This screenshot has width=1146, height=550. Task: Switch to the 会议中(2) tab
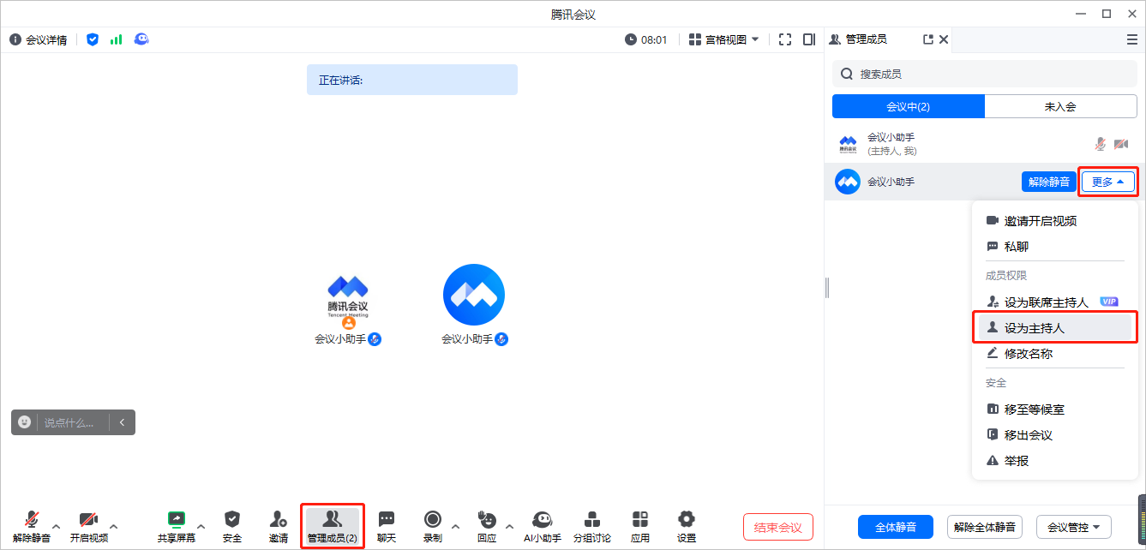click(909, 106)
